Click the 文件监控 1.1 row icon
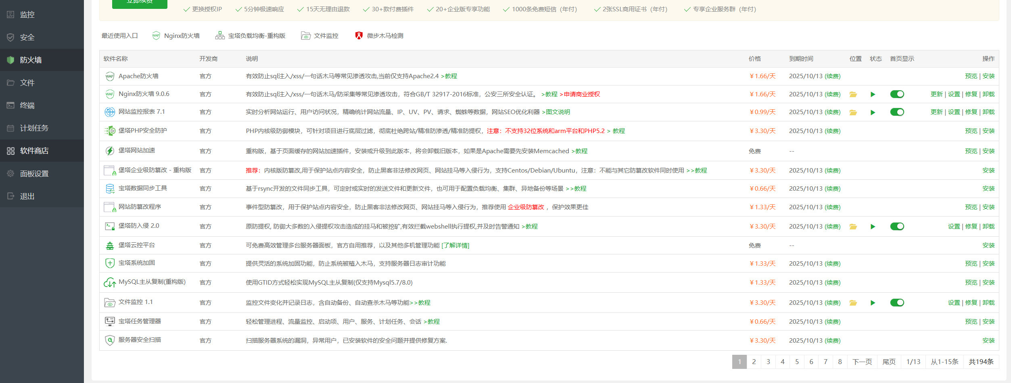 [x=110, y=303]
